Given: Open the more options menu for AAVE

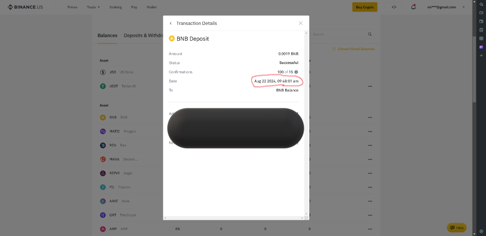Looking at the screenshot, I should (370, 201).
